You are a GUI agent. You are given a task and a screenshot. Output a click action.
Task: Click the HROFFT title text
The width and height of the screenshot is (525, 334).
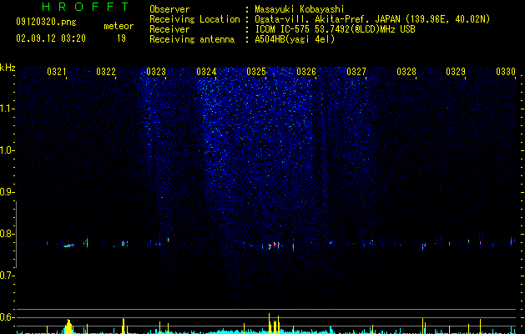[86, 7]
